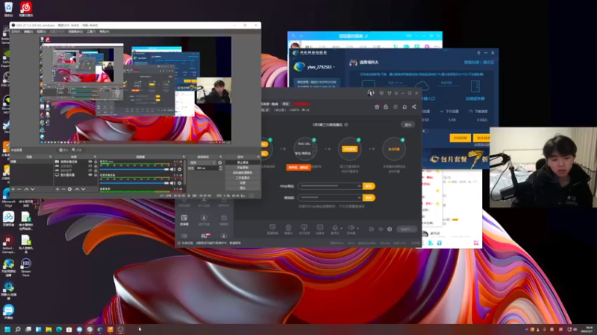Image resolution: width=597 pixels, height=335 pixels.
Task: Remove the selected scene in OBS
Action: pos(19,189)
